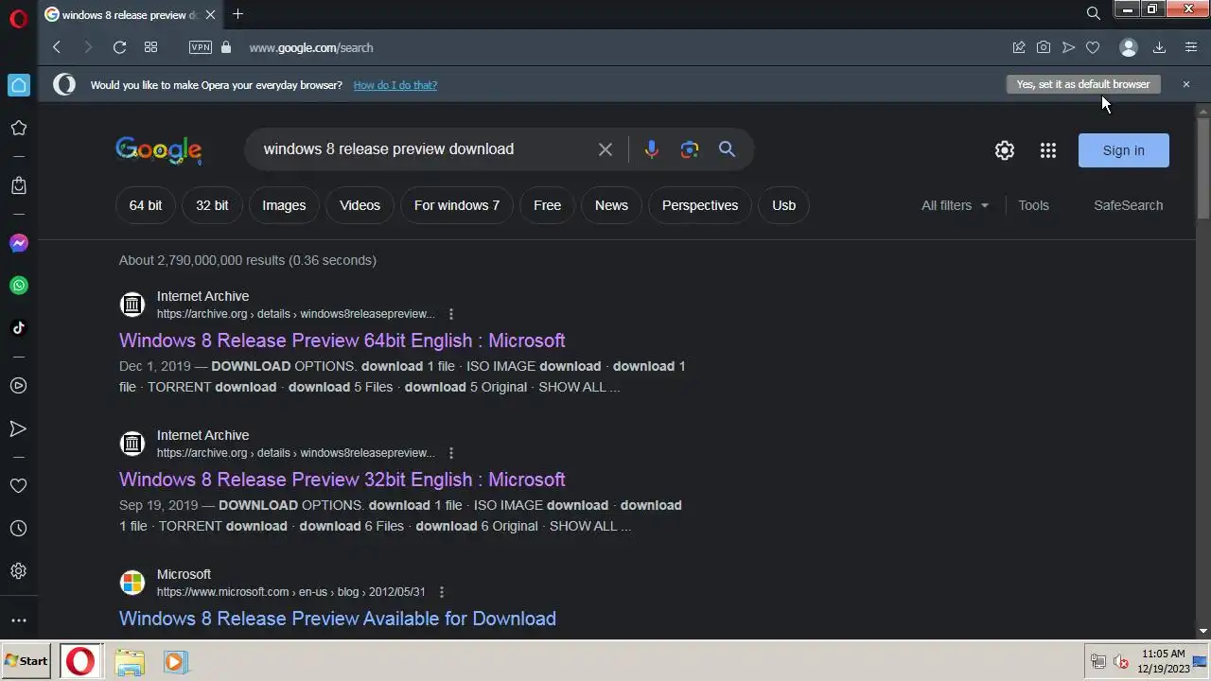Open the share page icon in address bar
Screen dimensions: 1211x681
(1019, 47)
